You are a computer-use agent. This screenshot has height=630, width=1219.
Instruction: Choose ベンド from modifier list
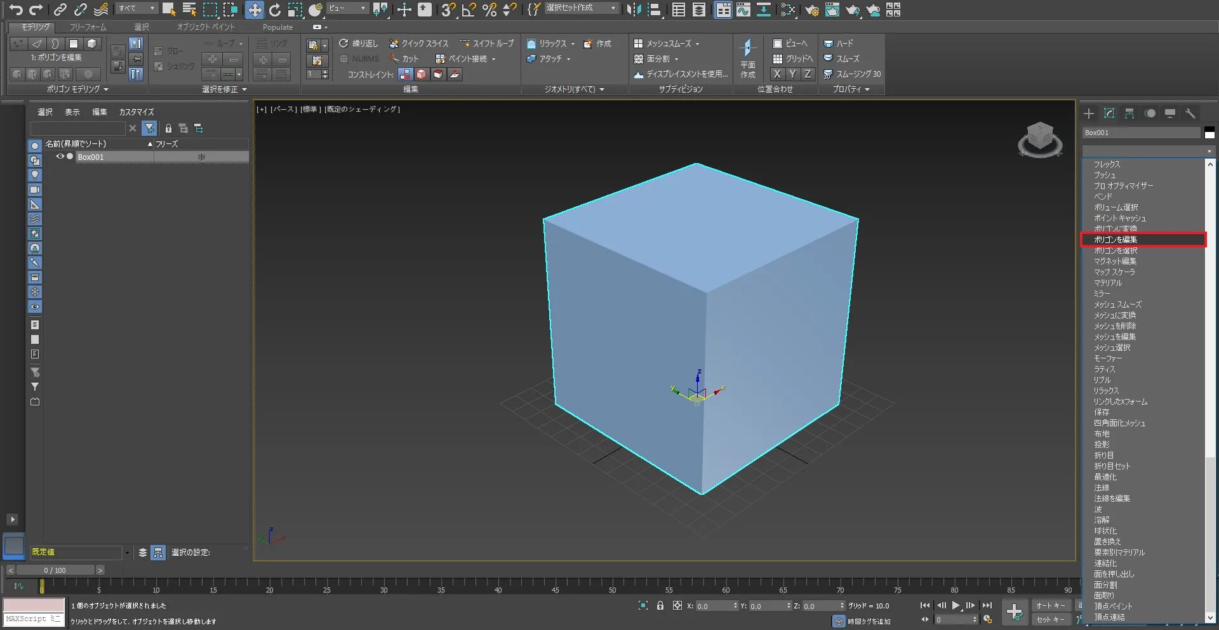(1103, 197)
